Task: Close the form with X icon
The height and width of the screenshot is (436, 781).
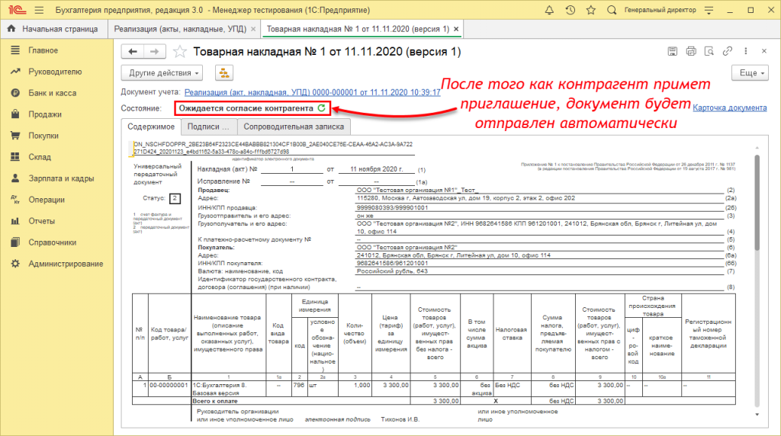Action: pos(764,51)
